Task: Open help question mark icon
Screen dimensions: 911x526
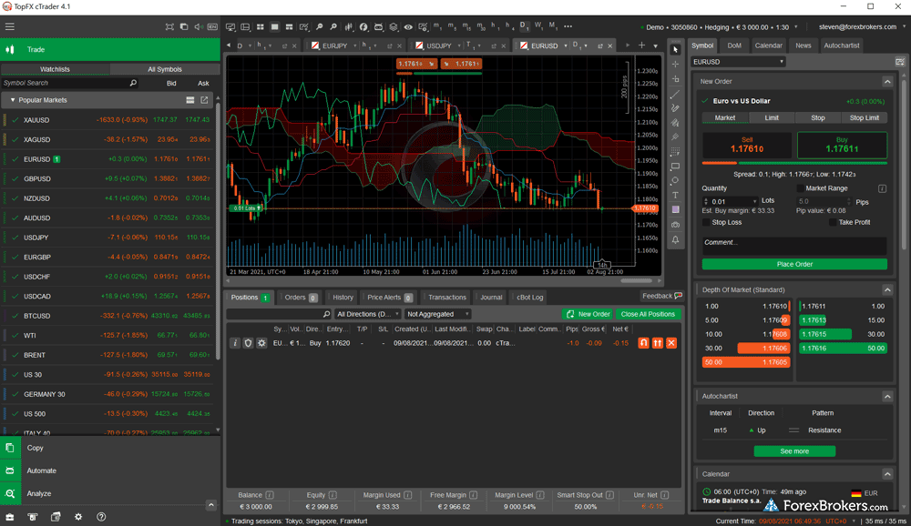Action: [101, 517]
